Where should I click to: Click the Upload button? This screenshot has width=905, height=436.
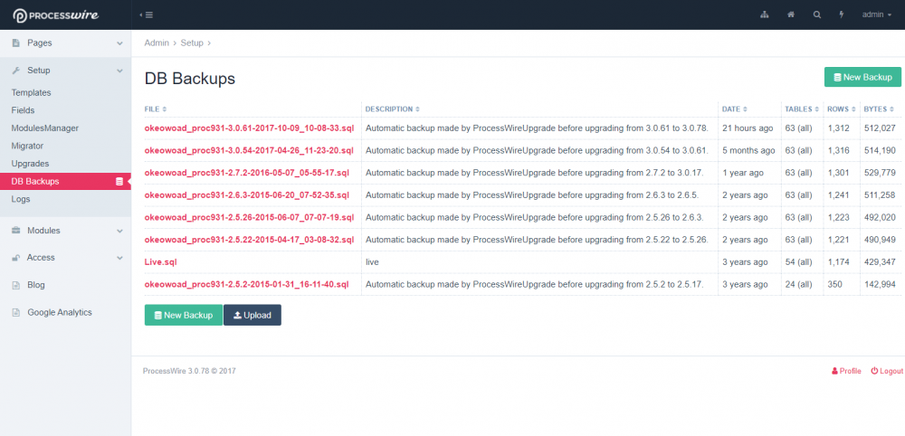[x=252, y=315]
